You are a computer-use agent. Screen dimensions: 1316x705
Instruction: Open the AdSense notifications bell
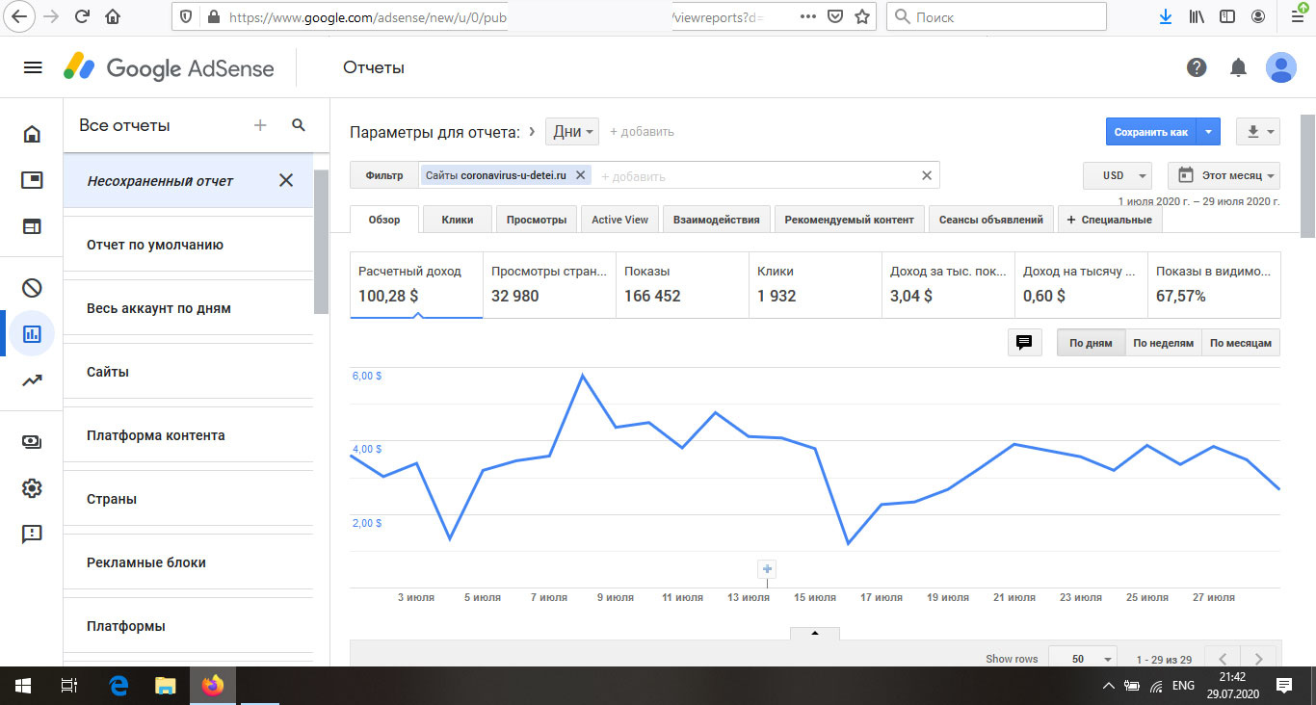click(x=1239, y=67)
